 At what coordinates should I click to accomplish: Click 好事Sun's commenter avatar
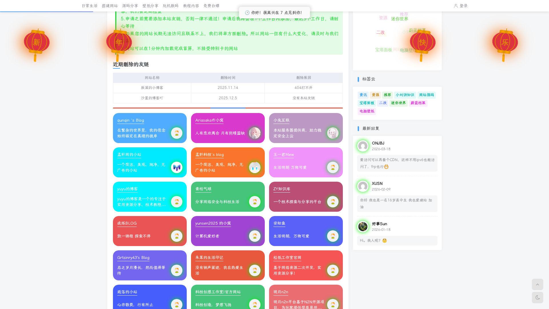[x=363, y=227]
